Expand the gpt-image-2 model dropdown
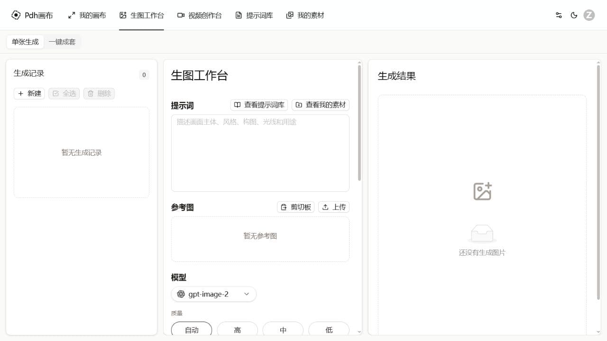The image size is (607, 341). click(x=214, y=294)
